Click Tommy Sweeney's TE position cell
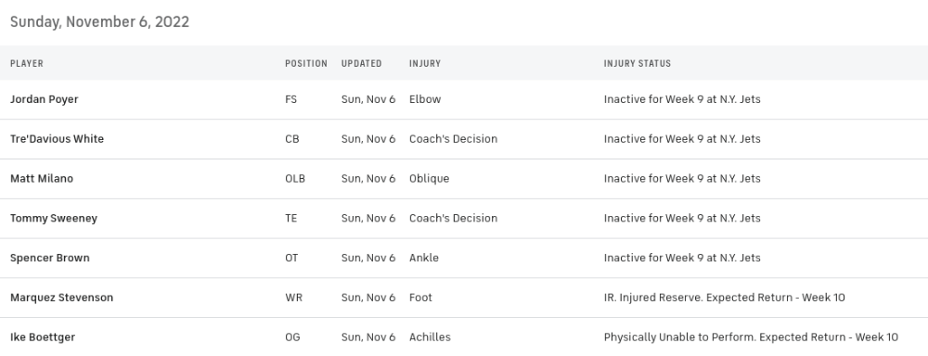The image size is (928, 356). [291, 218]
